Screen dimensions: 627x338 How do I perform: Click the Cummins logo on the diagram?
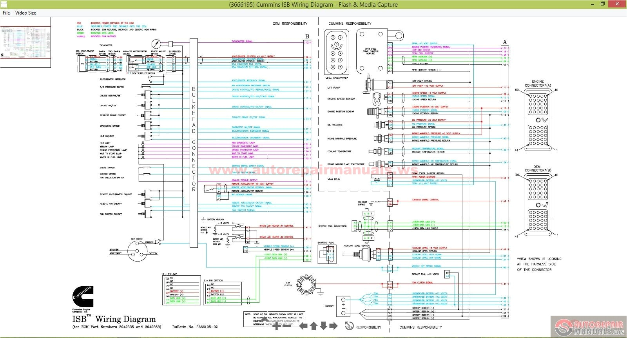(83, 297)
